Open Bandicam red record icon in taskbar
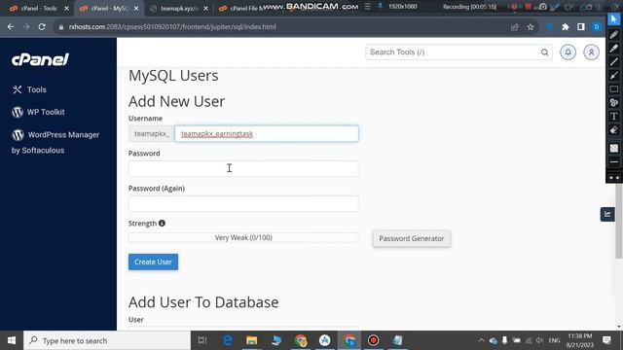Viewport: 623px width, 350px height. (x=373, y=340)
